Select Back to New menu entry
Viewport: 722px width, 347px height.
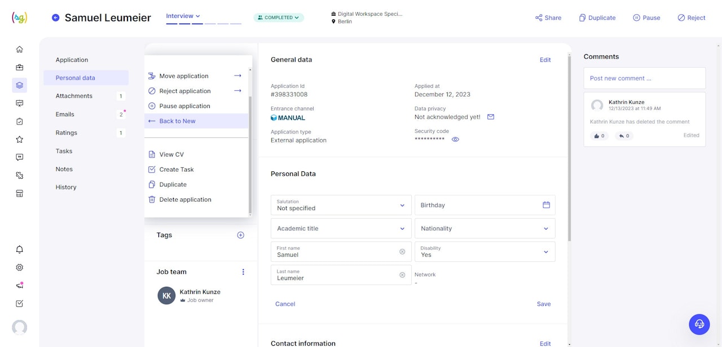point(177,121)
